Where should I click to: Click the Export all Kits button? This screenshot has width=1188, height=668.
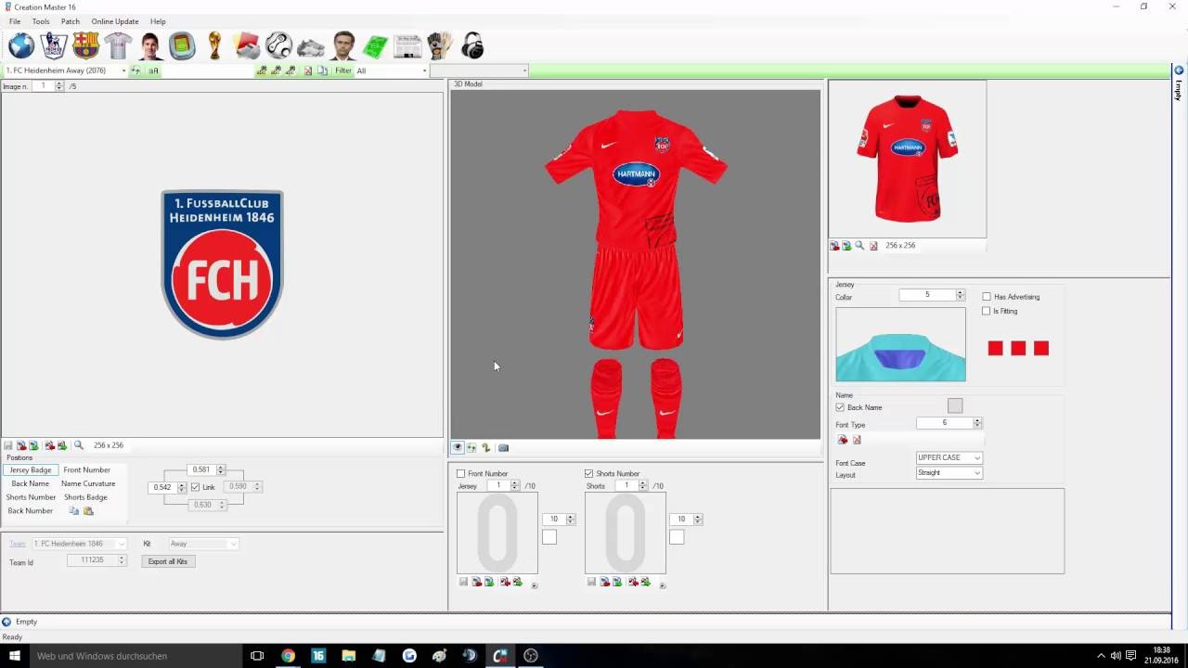tap(168, 561)
